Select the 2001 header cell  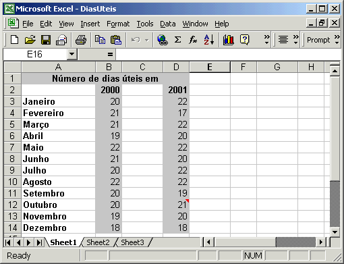[176, 90]
